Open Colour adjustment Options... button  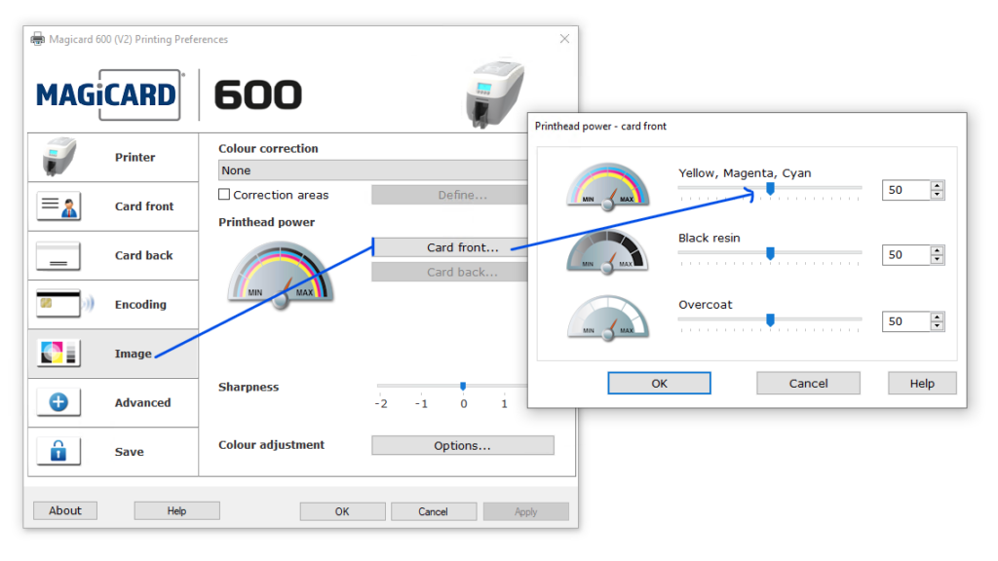(x=462, y=446)
